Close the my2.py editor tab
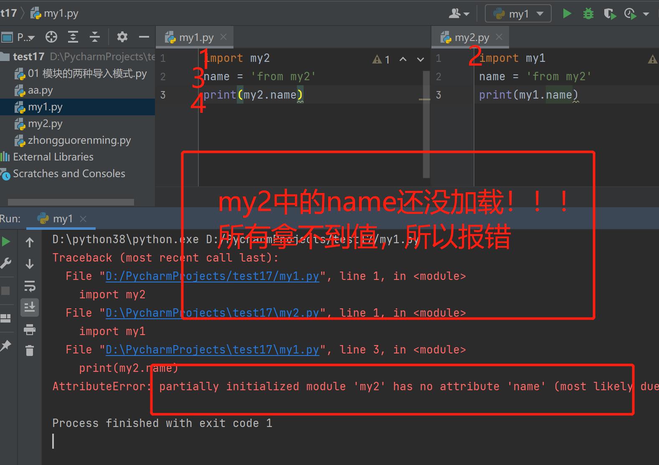The image size is (659, 465). coord(499,37)
